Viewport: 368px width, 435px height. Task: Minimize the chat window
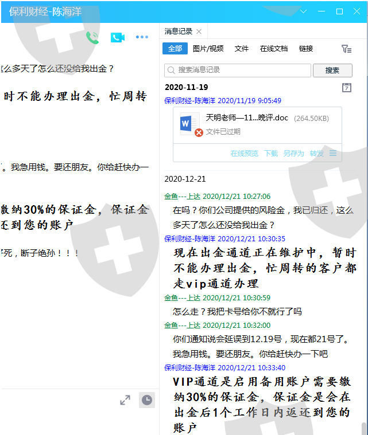[x=321, y=11]
